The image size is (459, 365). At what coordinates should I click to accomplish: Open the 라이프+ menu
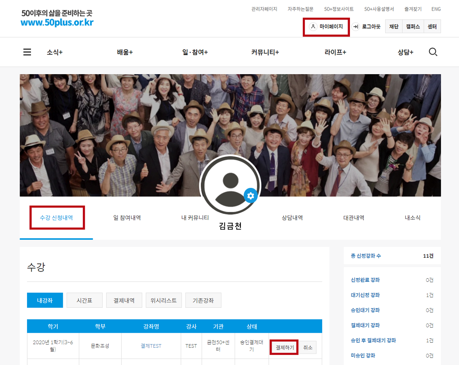click(335, 52)
